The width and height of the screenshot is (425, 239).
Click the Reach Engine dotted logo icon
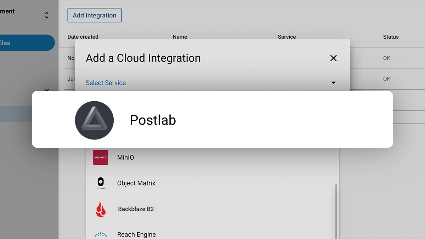[101, 234]
